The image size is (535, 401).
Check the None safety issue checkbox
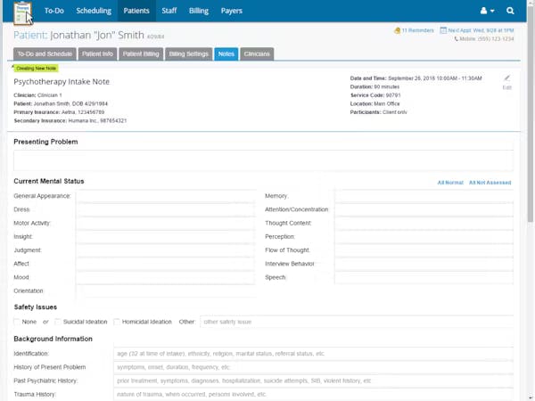[x=17, y=322]
